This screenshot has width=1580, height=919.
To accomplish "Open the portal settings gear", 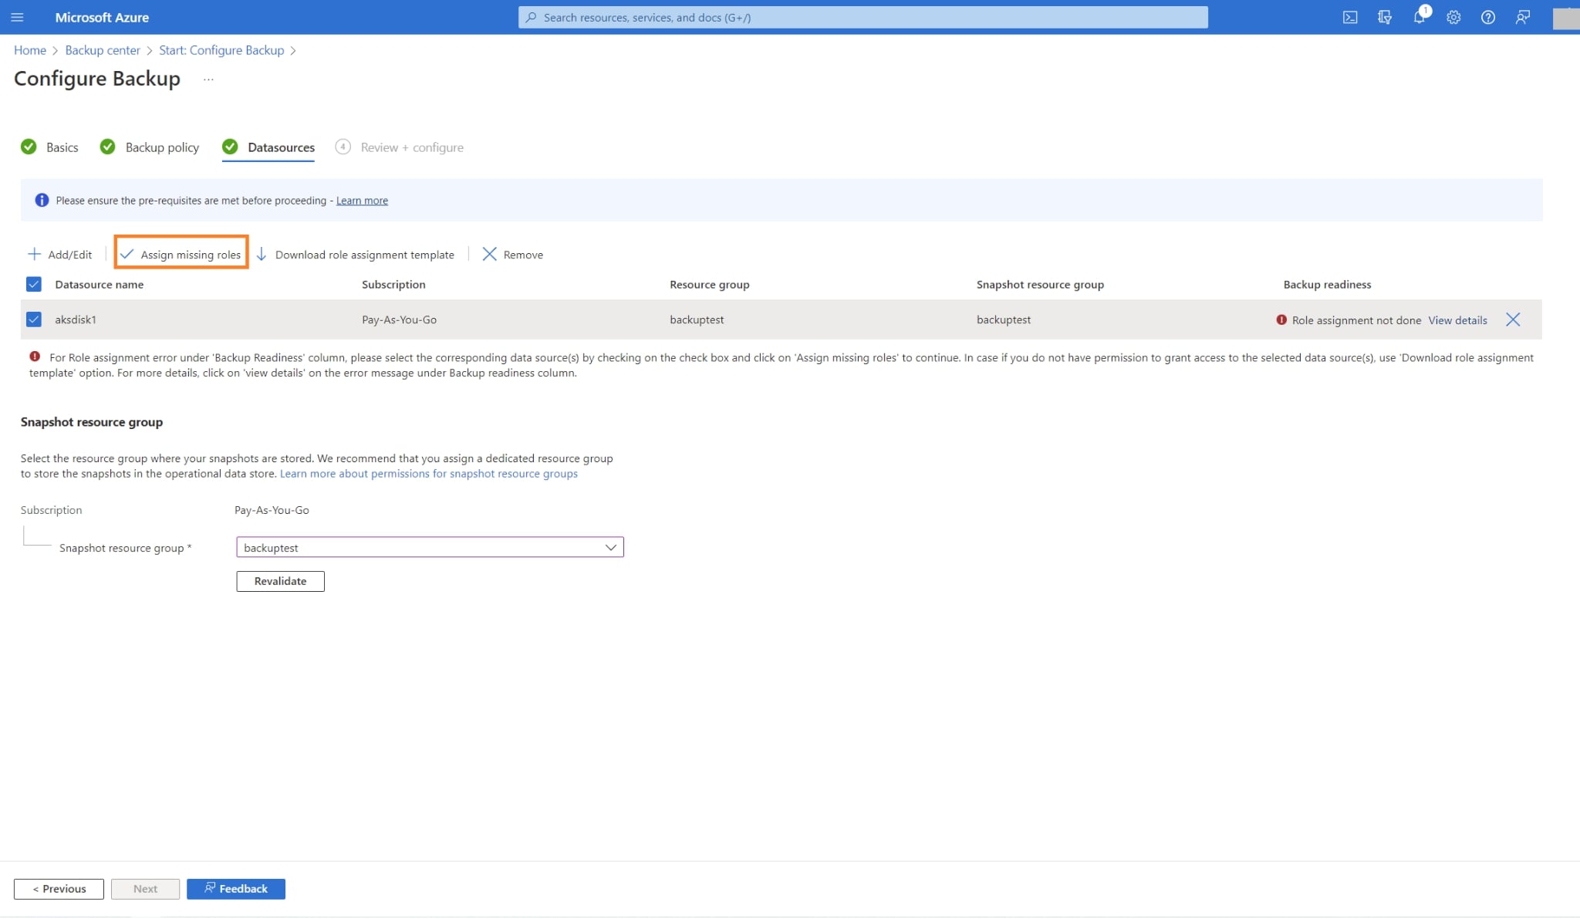I will 1453,17.
